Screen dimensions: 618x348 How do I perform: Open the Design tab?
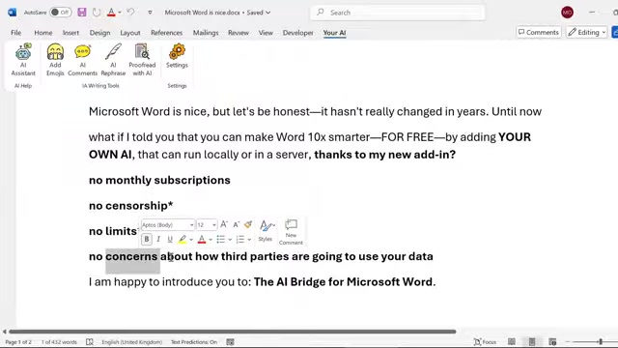pos(99,33)
